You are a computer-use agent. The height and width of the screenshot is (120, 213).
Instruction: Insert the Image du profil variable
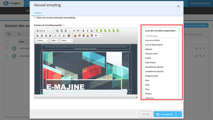(x=151, y=76)
